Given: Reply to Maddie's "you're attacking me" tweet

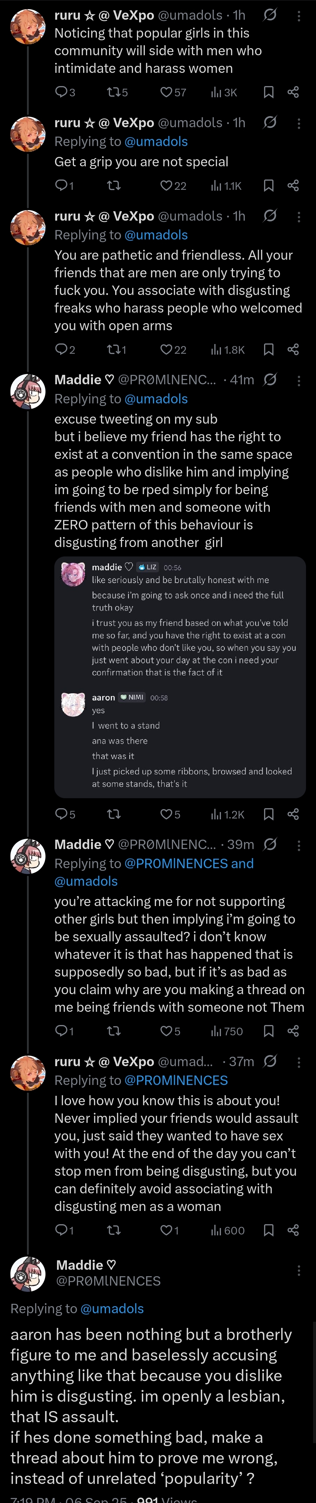Looking at the screenshot, I should (61, 1031).
